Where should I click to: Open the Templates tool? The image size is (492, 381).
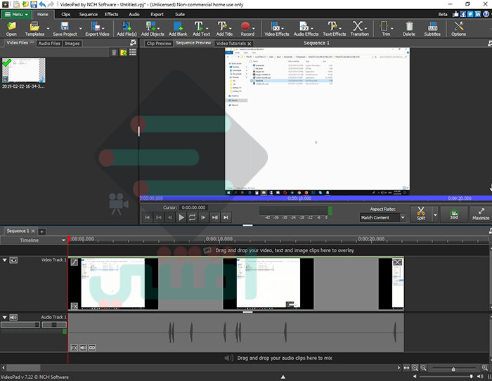pos(34,29)
